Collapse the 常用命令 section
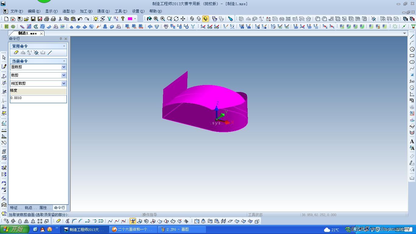 click(x=64, y=46)
